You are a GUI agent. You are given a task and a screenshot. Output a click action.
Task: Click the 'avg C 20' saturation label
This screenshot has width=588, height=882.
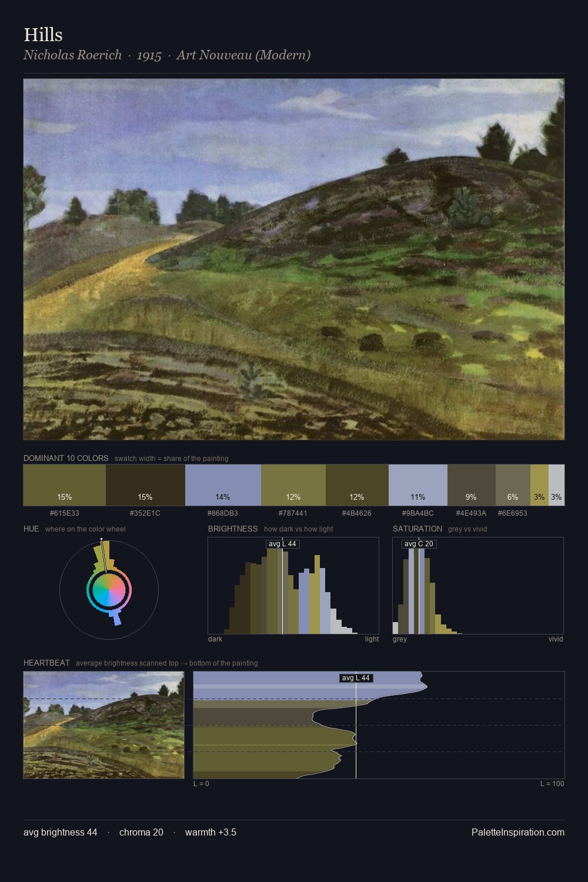pos(419,544)
